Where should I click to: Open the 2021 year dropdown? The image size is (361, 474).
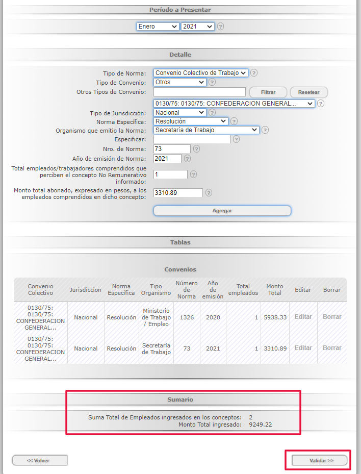(x=197, y=27)
